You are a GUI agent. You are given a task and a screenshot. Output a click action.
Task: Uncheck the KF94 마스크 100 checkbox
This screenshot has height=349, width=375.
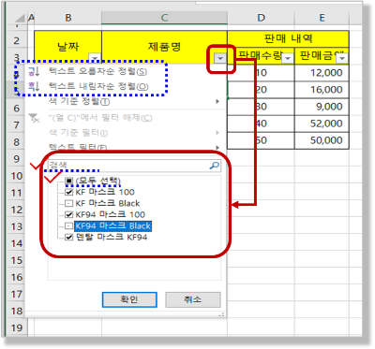point(68,214)
